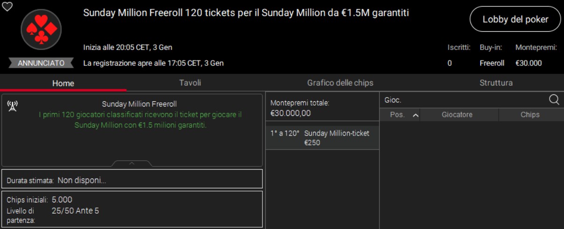Show the Grafico delle chips tab
The image size is (564, 229).
340,83
